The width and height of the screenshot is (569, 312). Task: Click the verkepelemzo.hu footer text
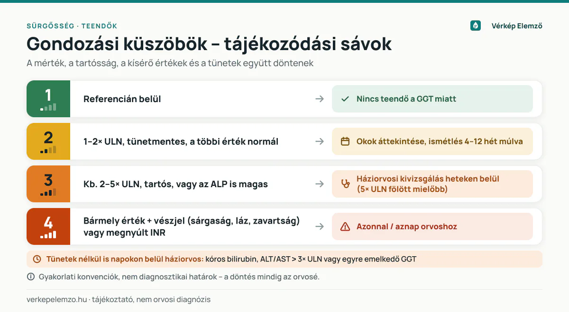[119, 299]
